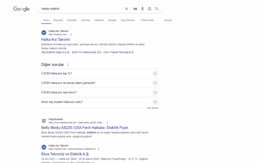Screen dimensions: 262x163
Task: Expand 'Astor kaç liradan halka arz oldu?'
Action: click(100, 102)
